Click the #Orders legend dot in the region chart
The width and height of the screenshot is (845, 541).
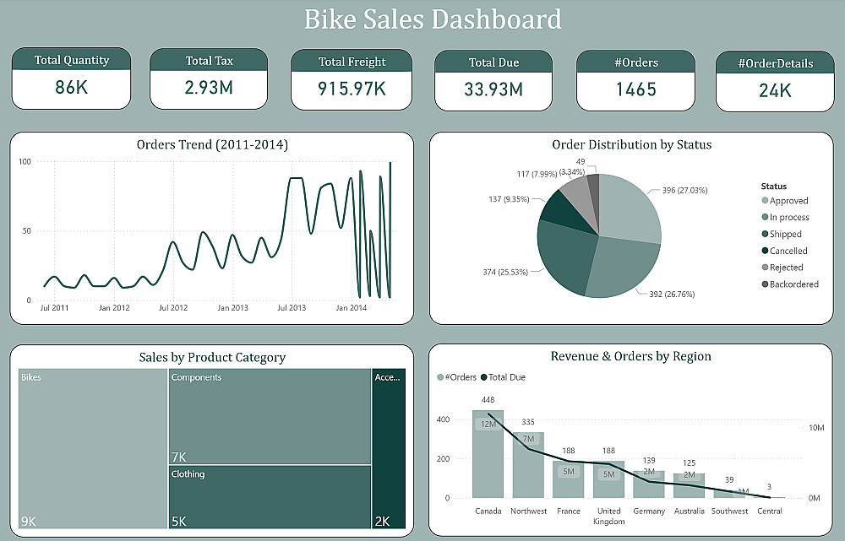[x=440, y=377]
